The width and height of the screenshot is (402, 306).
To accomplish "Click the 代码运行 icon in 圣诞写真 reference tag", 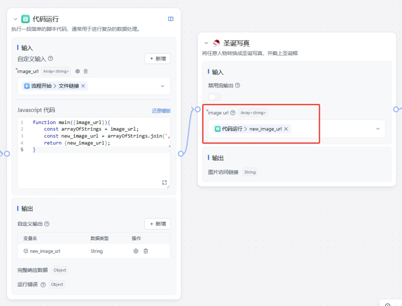I will click(x=218, y=129).
